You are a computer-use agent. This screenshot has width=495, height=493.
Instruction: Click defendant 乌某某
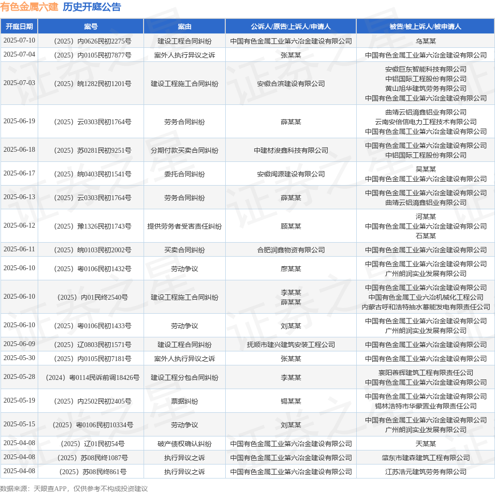425,41
